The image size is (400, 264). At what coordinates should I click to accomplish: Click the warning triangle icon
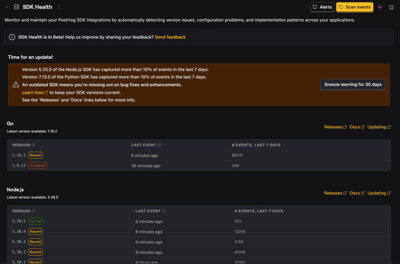(x=16, y=84)
